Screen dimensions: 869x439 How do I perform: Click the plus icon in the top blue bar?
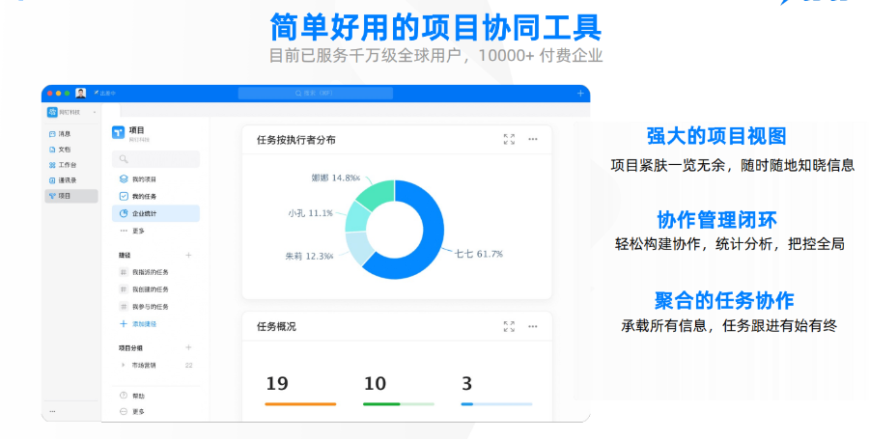point(580,94)
